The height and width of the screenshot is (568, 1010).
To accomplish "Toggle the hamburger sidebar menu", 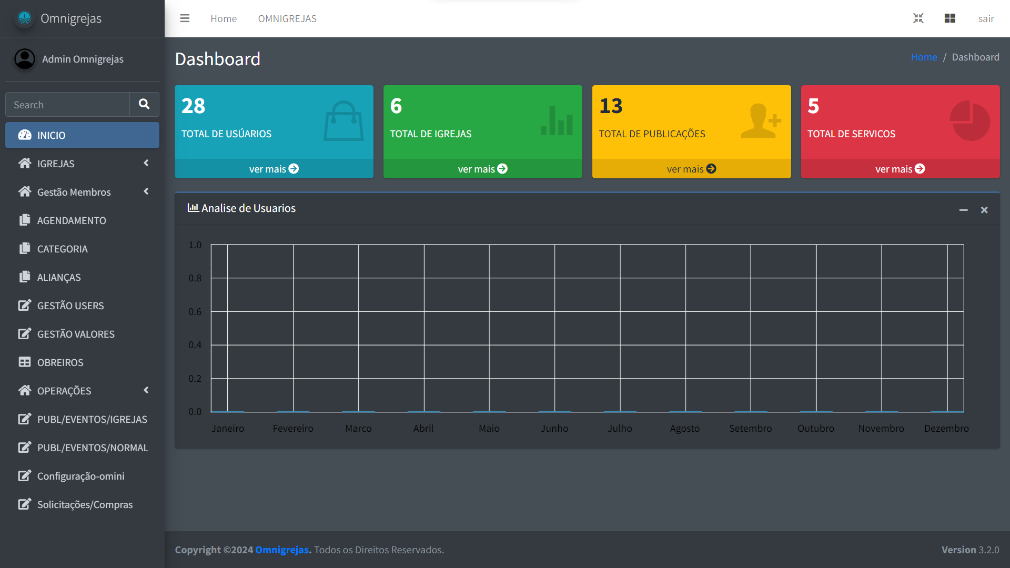I will [x=185, y=18].
